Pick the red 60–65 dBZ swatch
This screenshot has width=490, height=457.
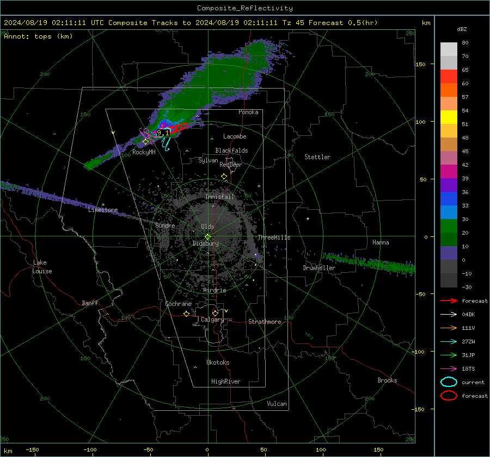tap(449, 77)
